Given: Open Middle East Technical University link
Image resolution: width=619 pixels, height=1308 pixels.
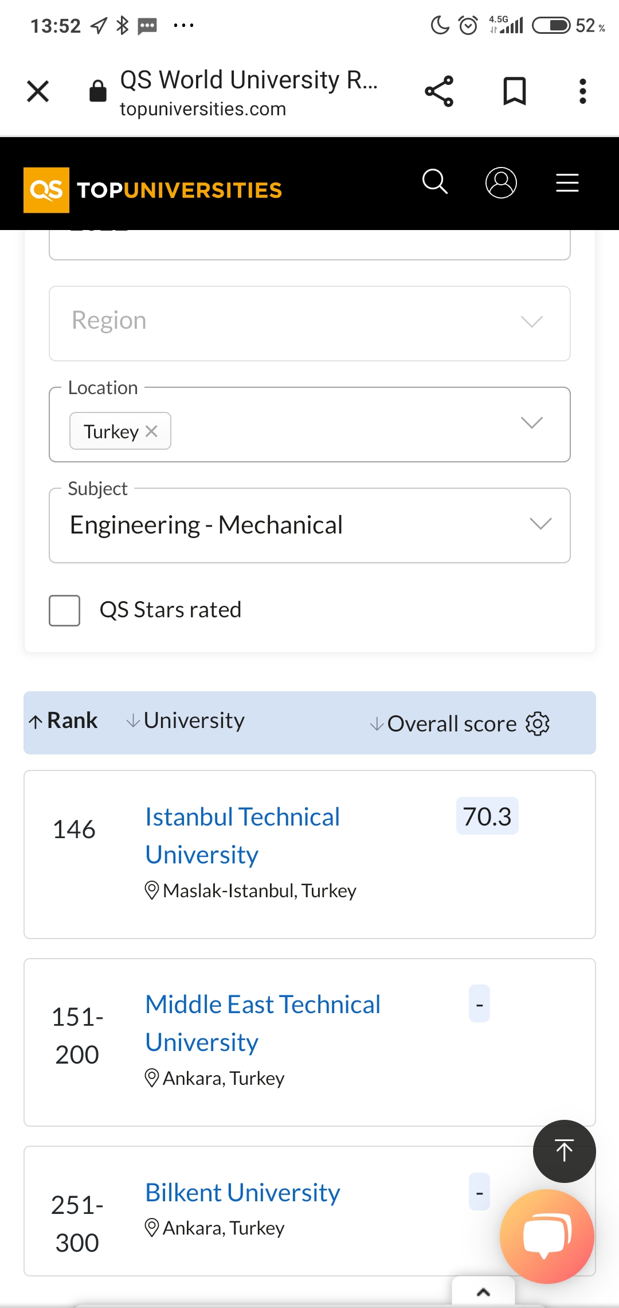Looking at the screenshot, I should pyautogui.click(x=263, y=1023).
